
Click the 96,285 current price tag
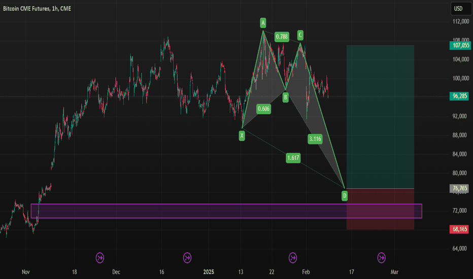tap(459, 96)
